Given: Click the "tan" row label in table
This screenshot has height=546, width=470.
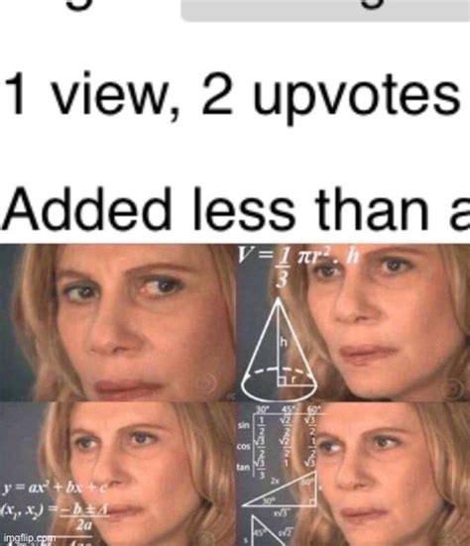Looking at the screenshot, I should 244,467.
